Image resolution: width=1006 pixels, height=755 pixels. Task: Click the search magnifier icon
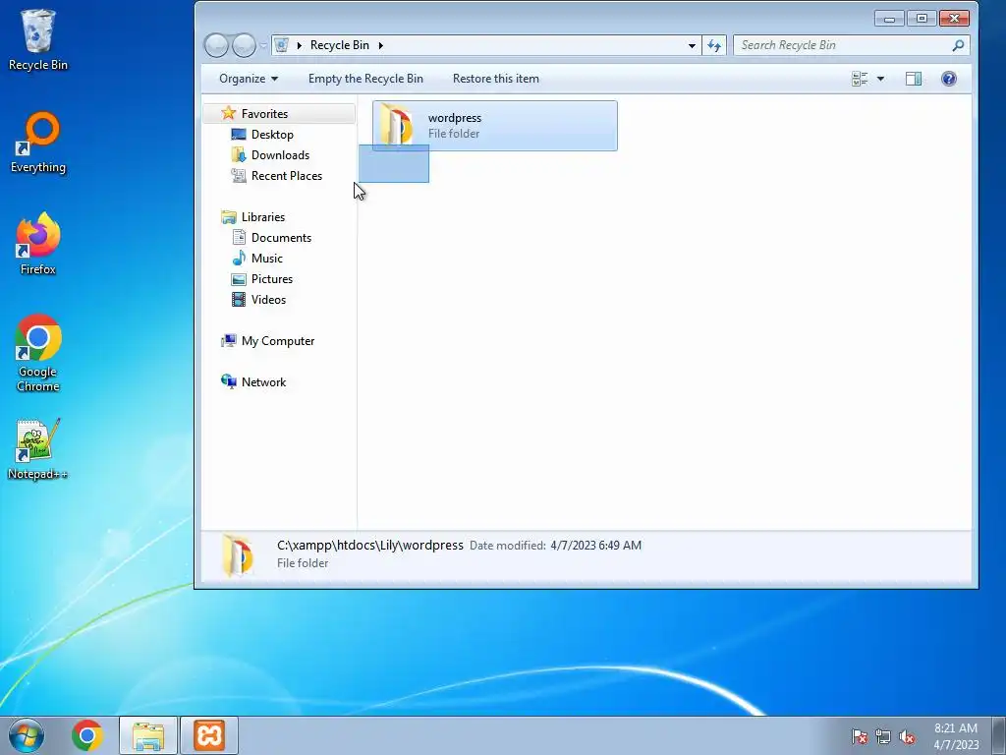coord(958,45)
